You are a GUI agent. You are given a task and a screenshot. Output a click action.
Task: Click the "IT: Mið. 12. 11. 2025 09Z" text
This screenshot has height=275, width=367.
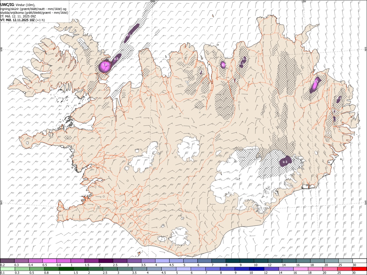point(18,16)
